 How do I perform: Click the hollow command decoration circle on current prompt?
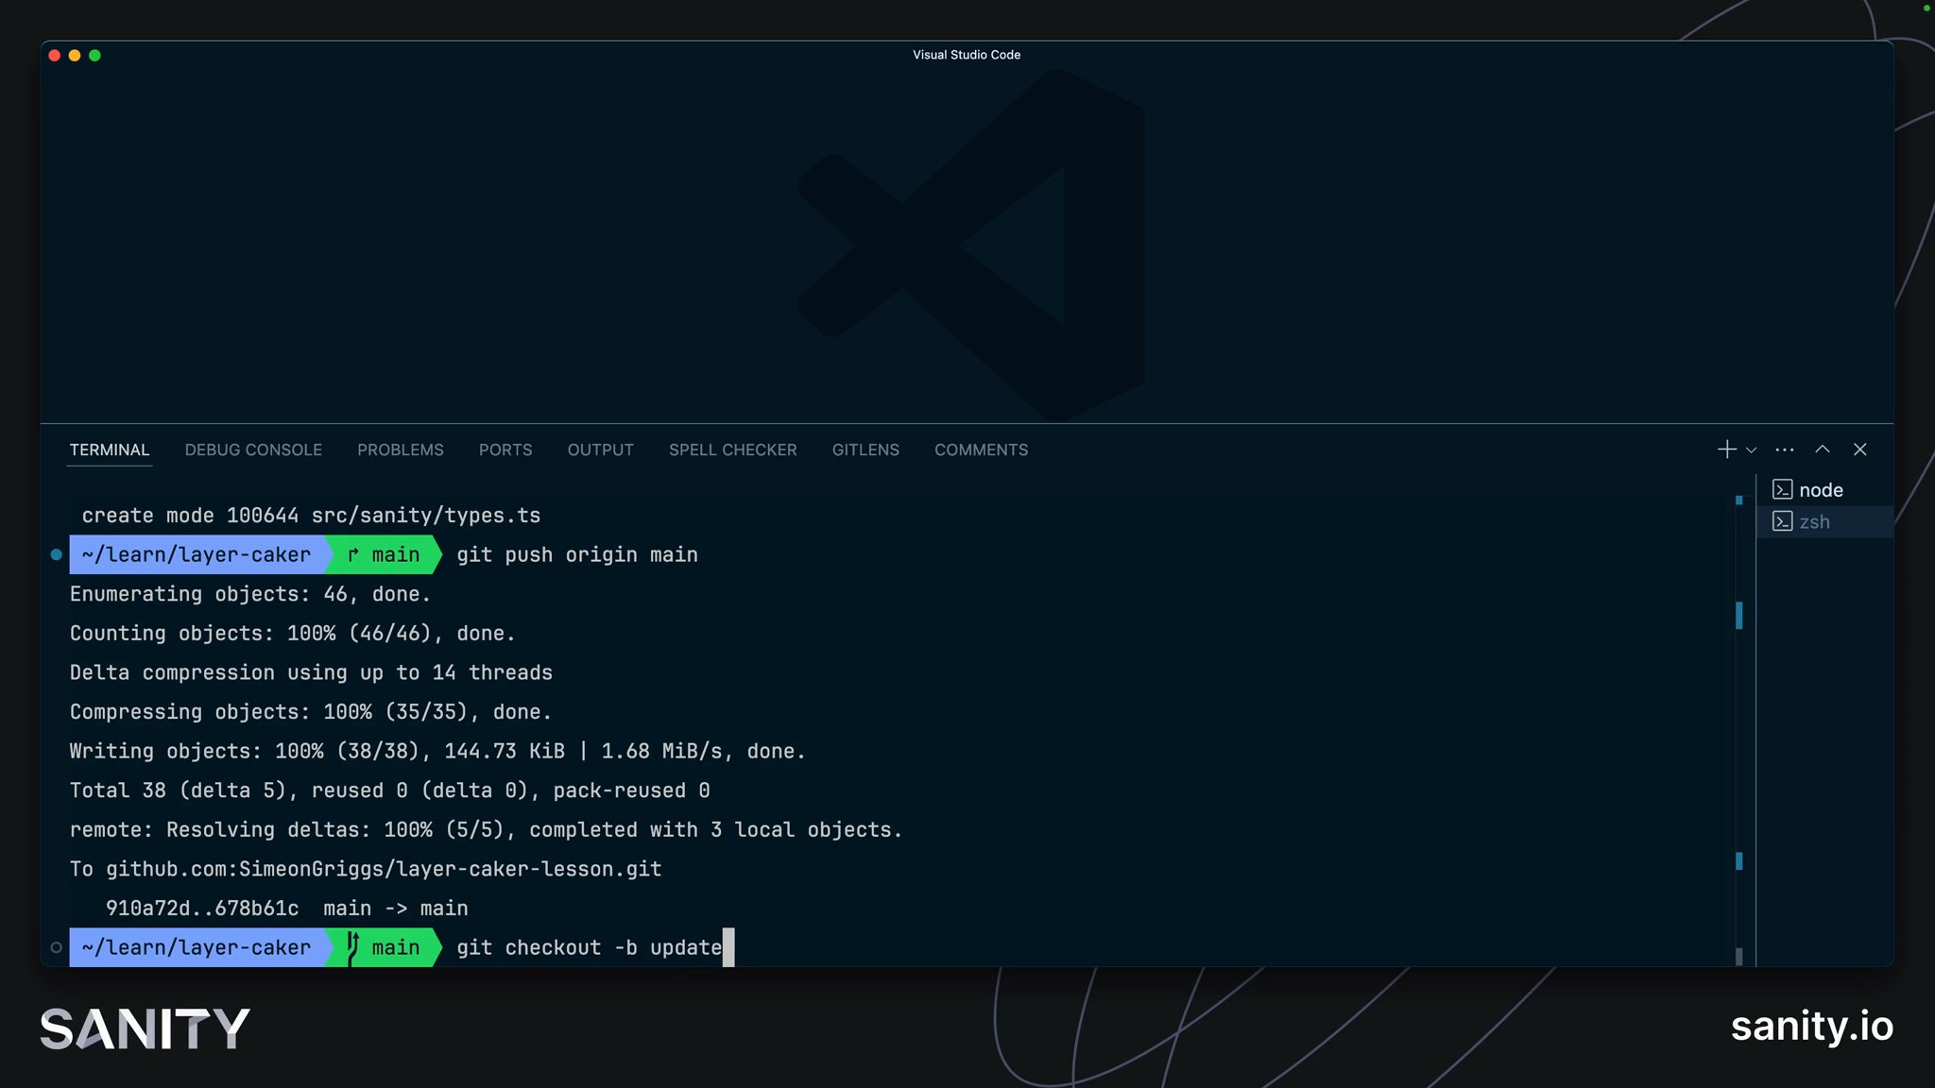tap(56, 947)
